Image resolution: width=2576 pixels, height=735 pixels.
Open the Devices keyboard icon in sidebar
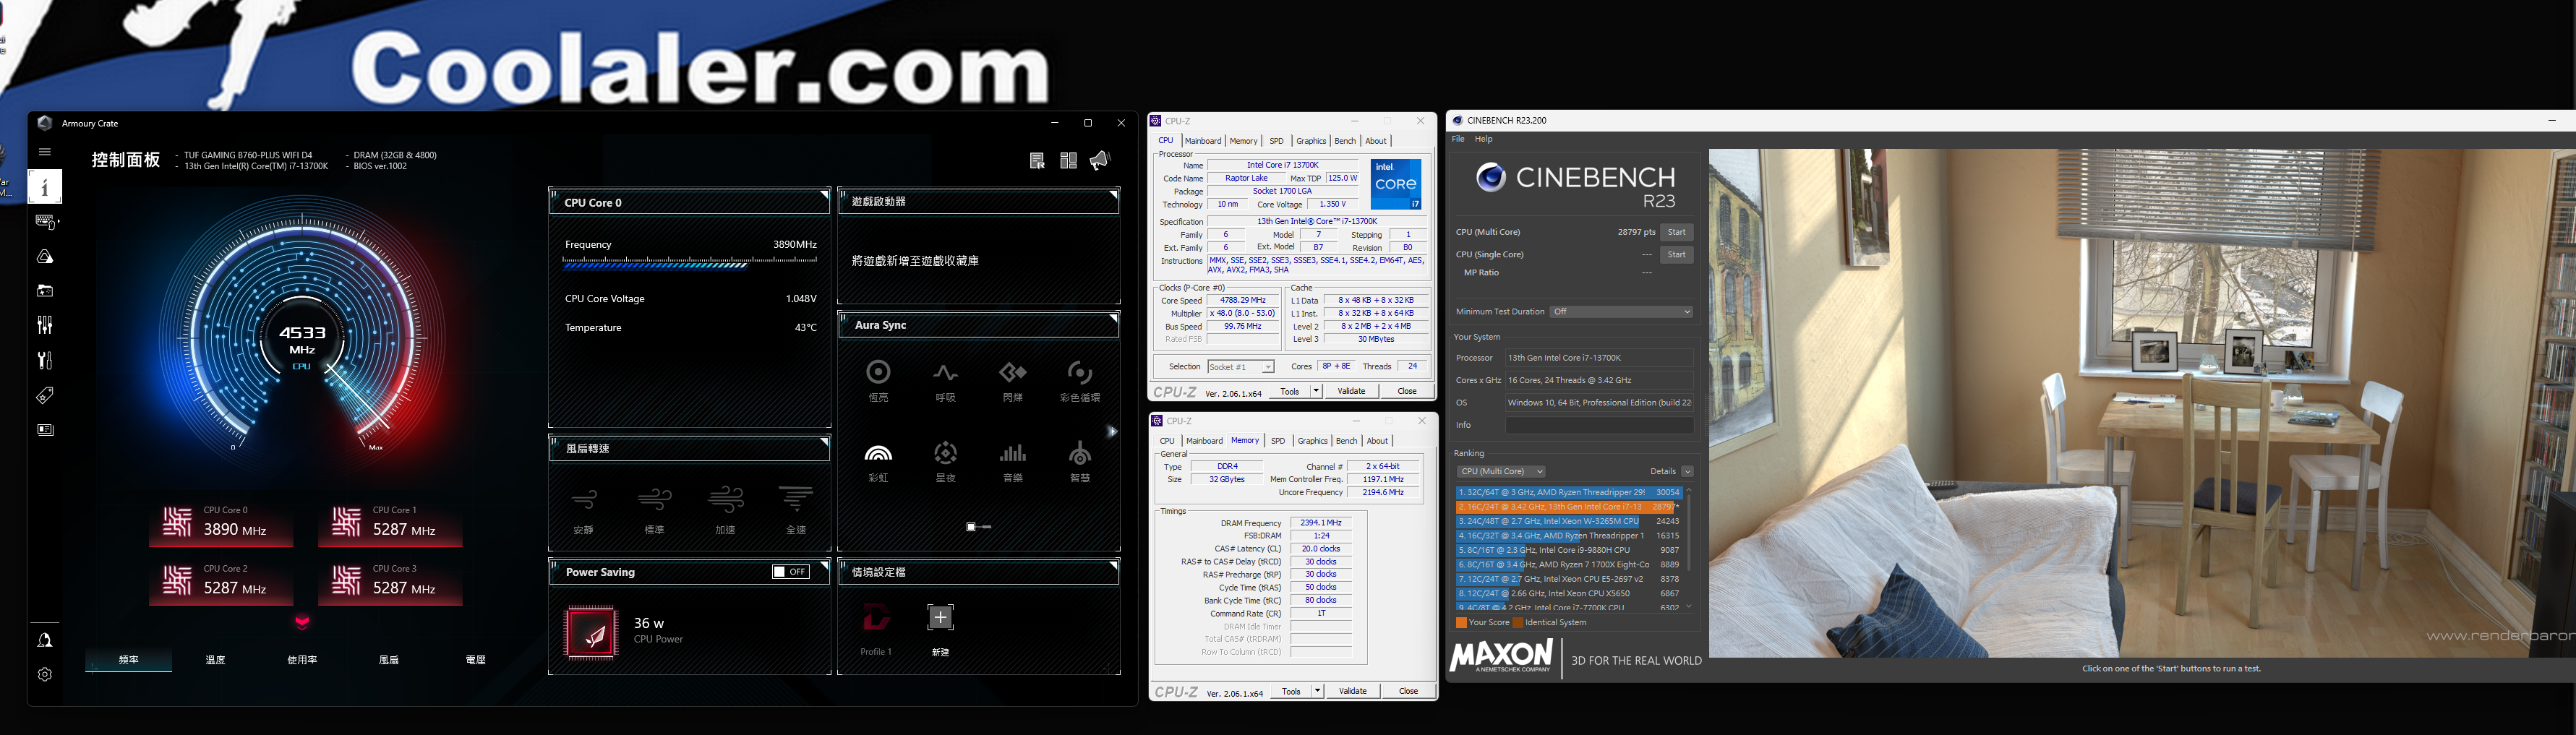46,221
